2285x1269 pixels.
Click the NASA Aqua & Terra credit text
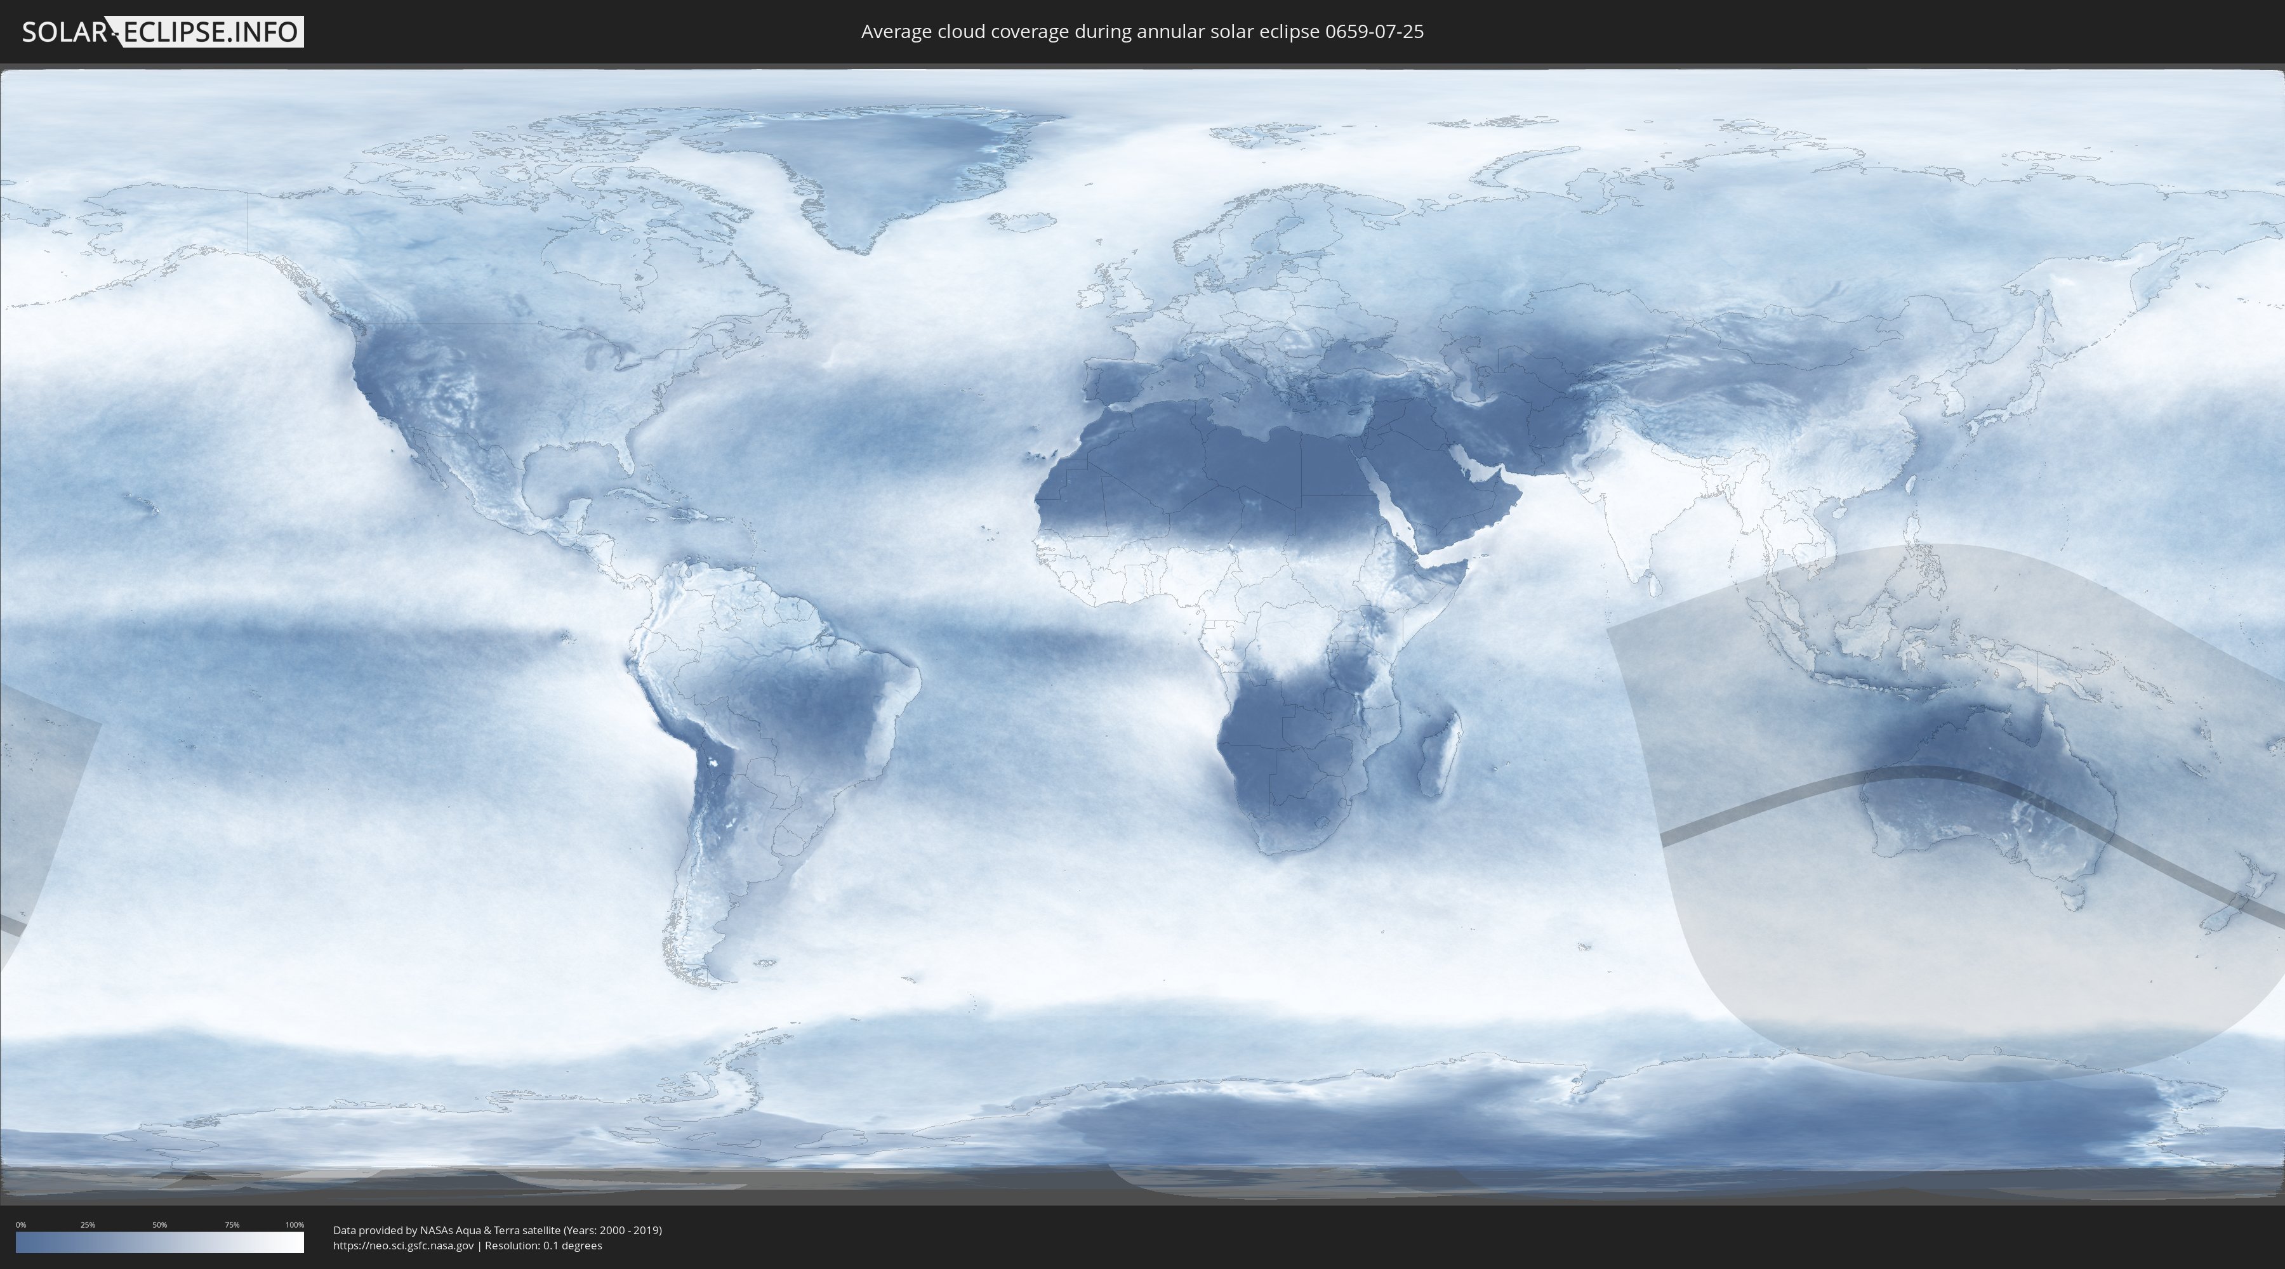click(497, 1230)
